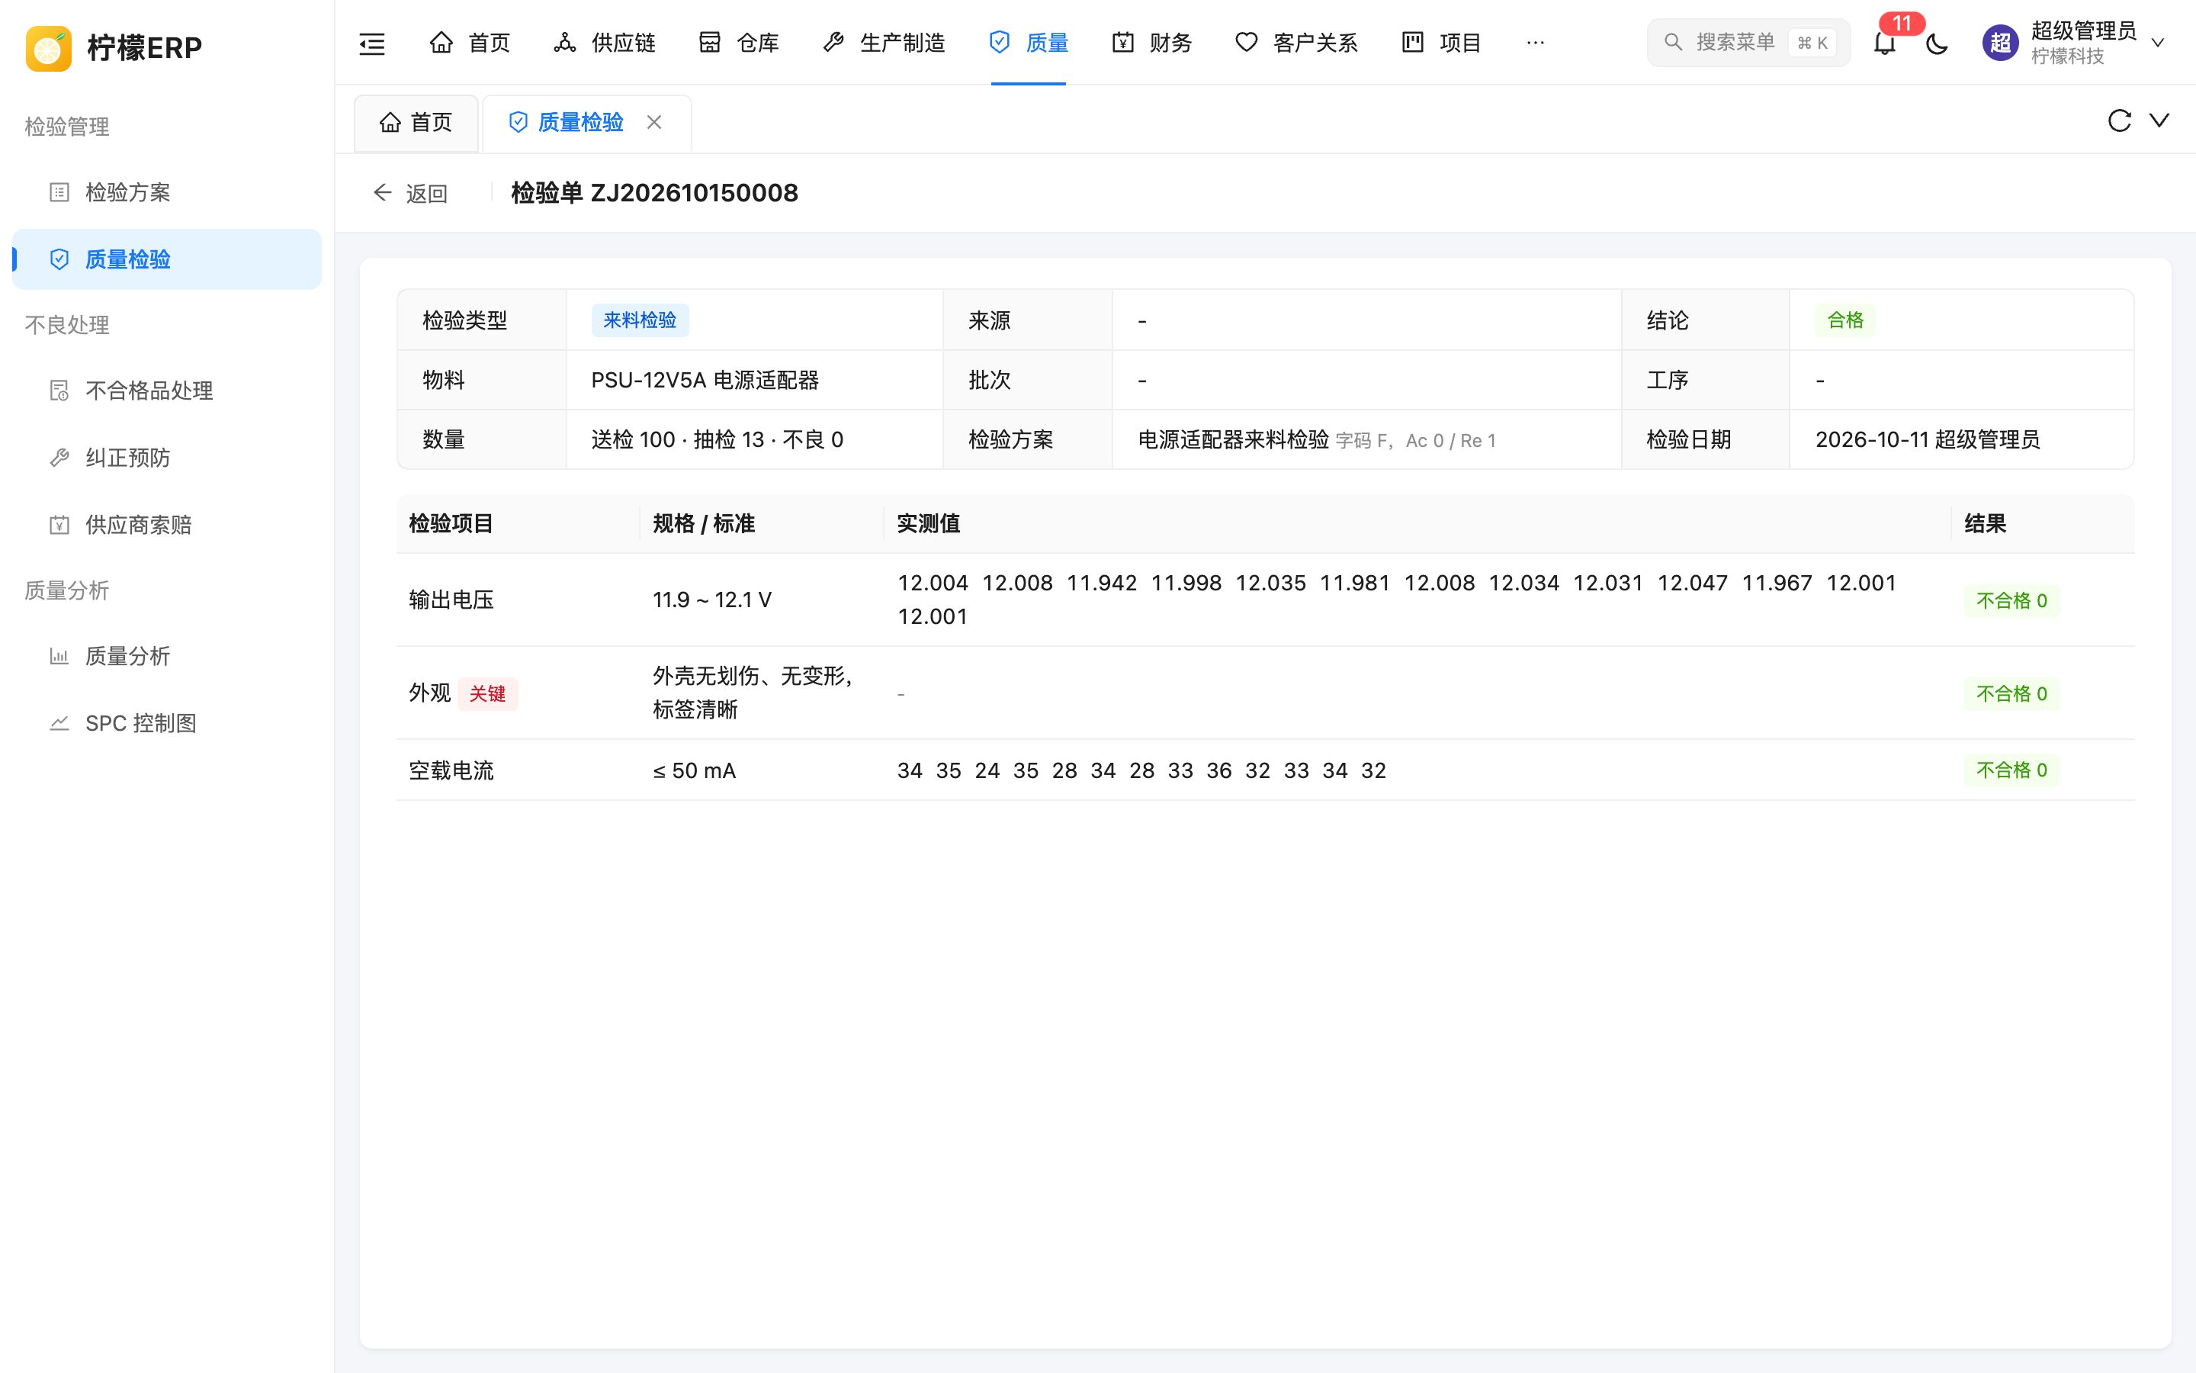Viewport: 2196px width, 1373px height.
Task: Focus the 搜索菜单 search field
Action: 1748,43
